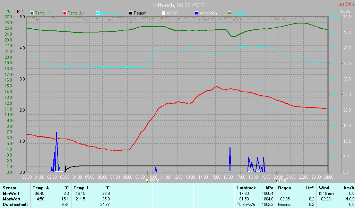
Task: Click the 'Luftdruck' column header
Action: [246, 188]
